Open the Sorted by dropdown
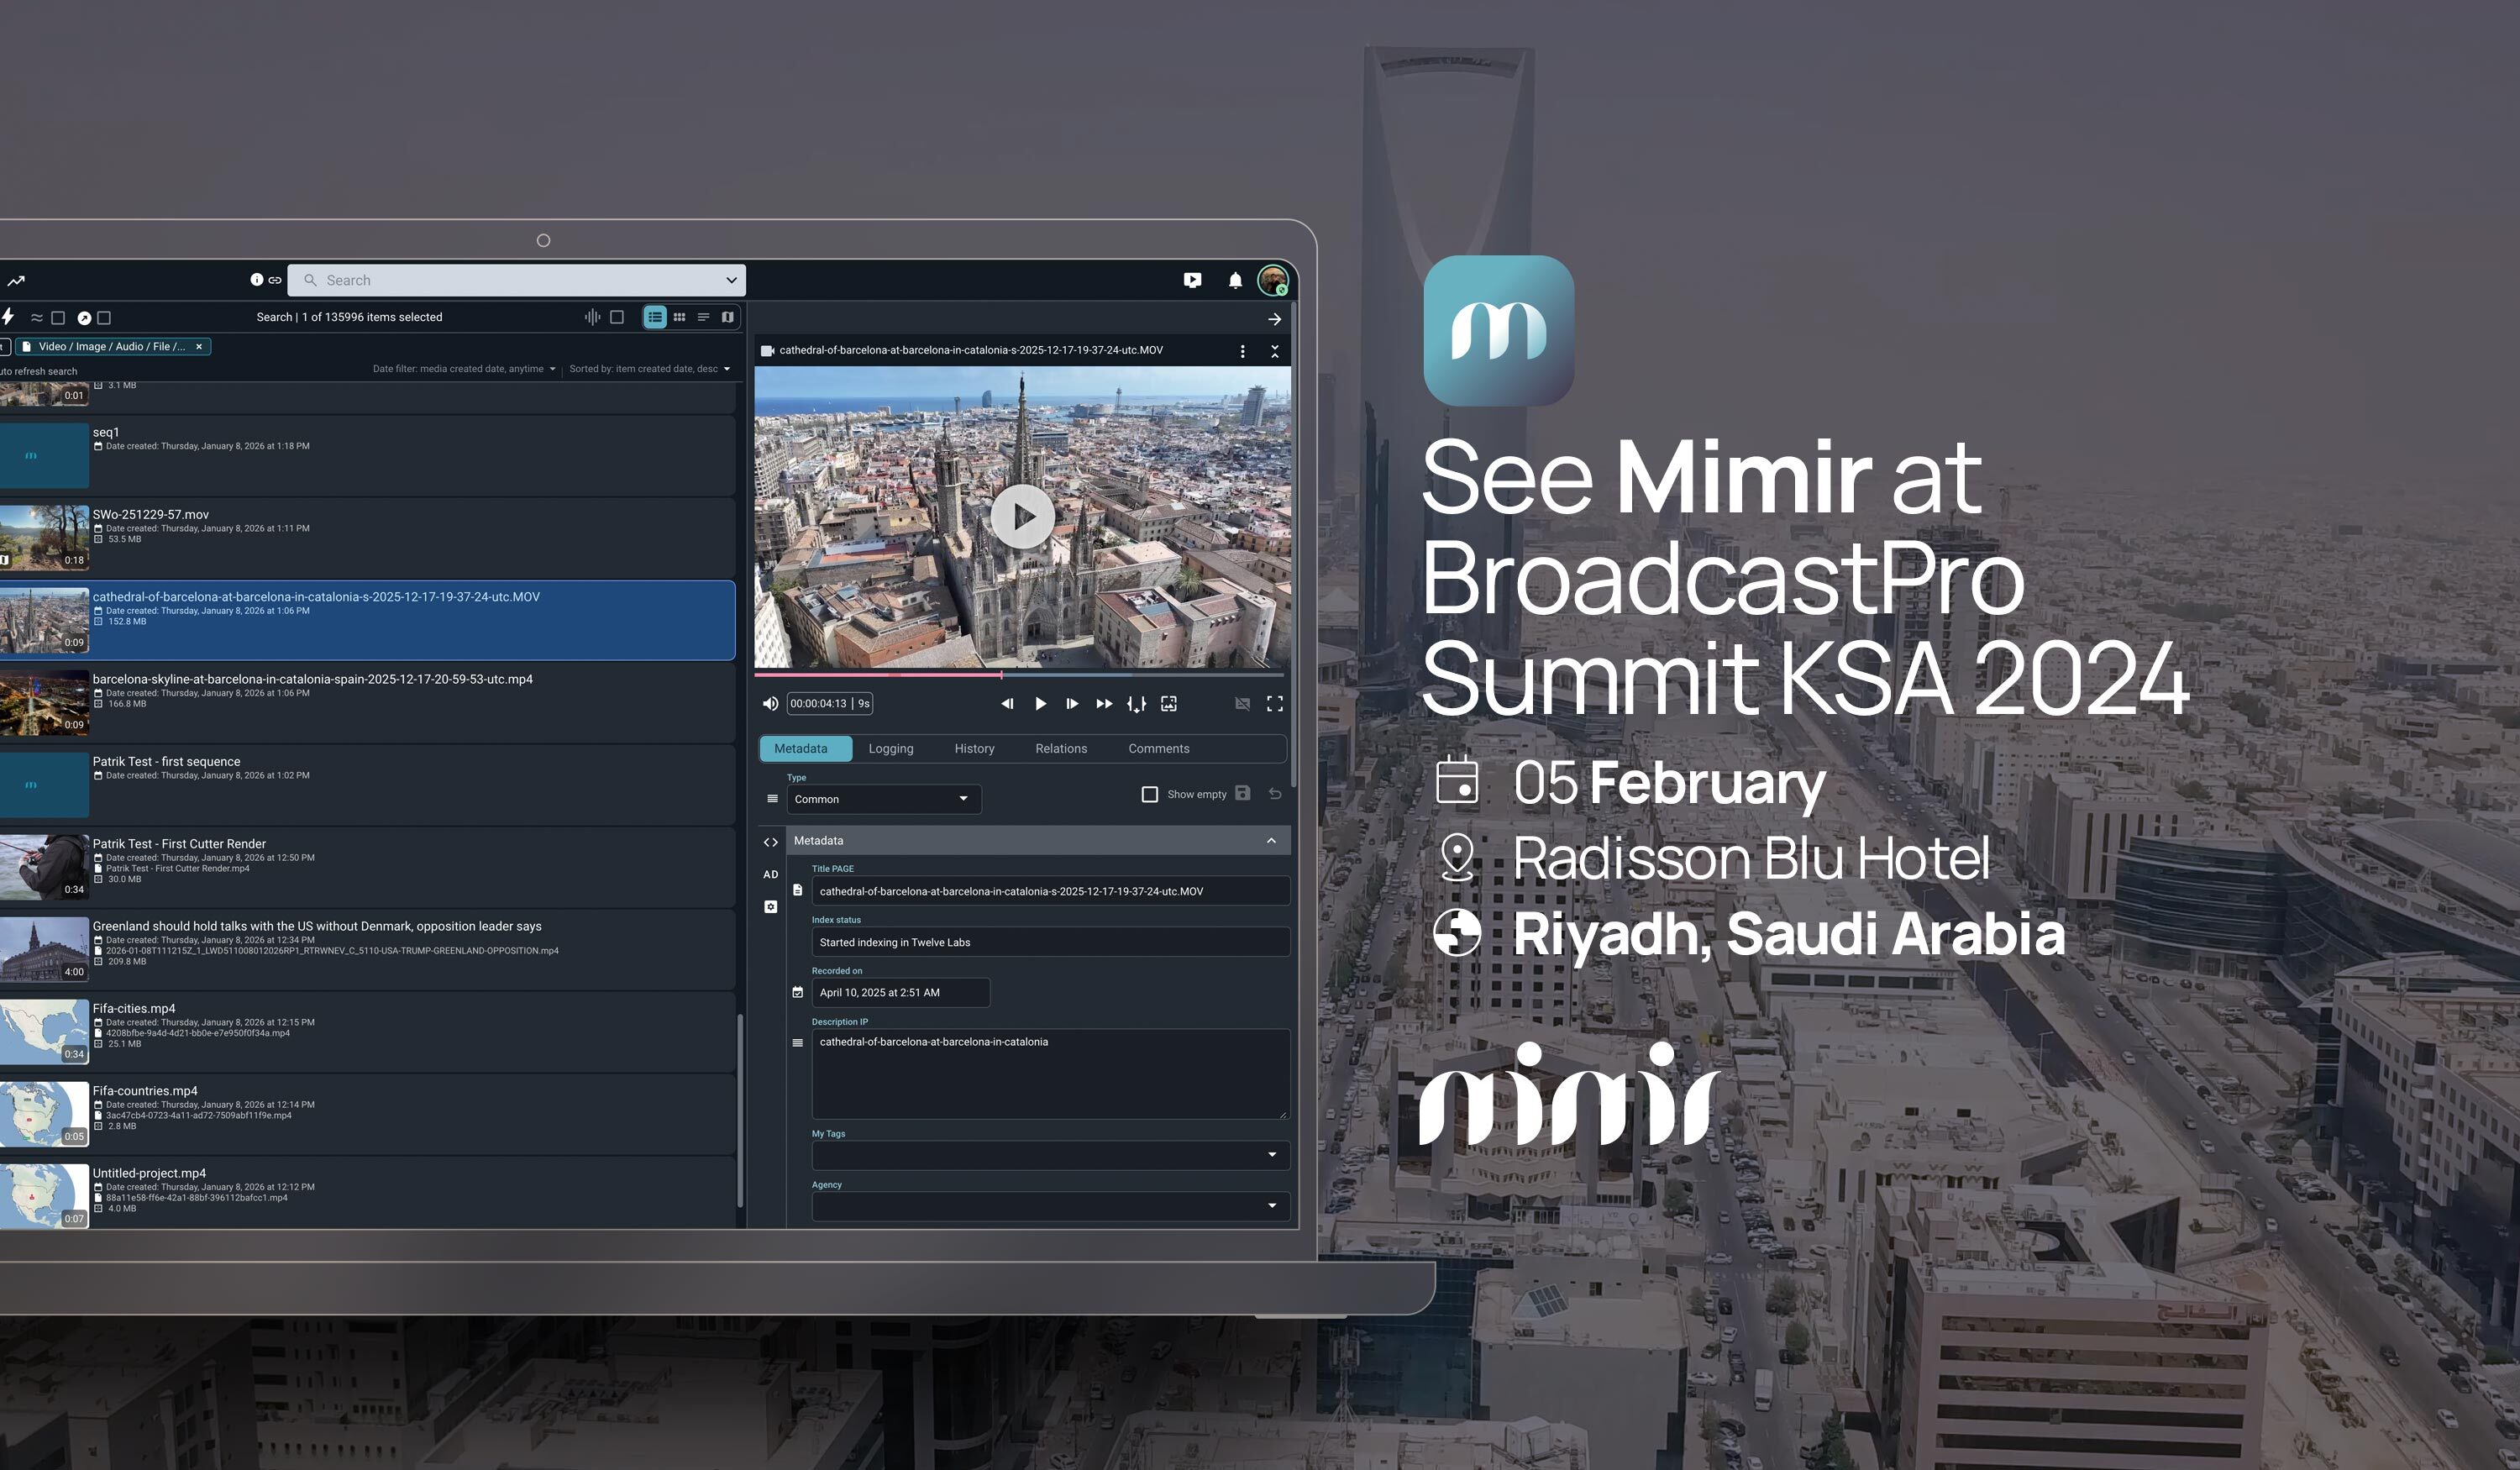 [649, 369]
